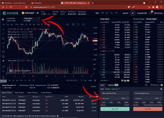Select the patterns drawing tool
The height and width of the screenshot is (118, 164).
(x=3, y=51)
